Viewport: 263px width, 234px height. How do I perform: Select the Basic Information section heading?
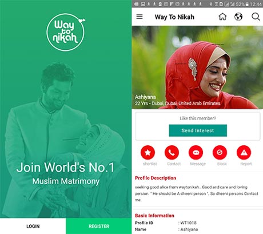click(x=154, y=216)
